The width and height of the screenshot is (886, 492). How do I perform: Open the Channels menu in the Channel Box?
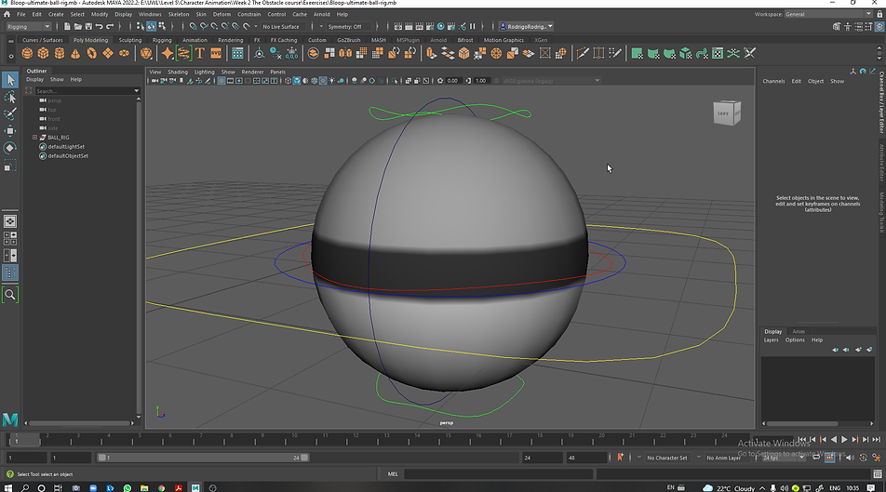coord(773,81)
